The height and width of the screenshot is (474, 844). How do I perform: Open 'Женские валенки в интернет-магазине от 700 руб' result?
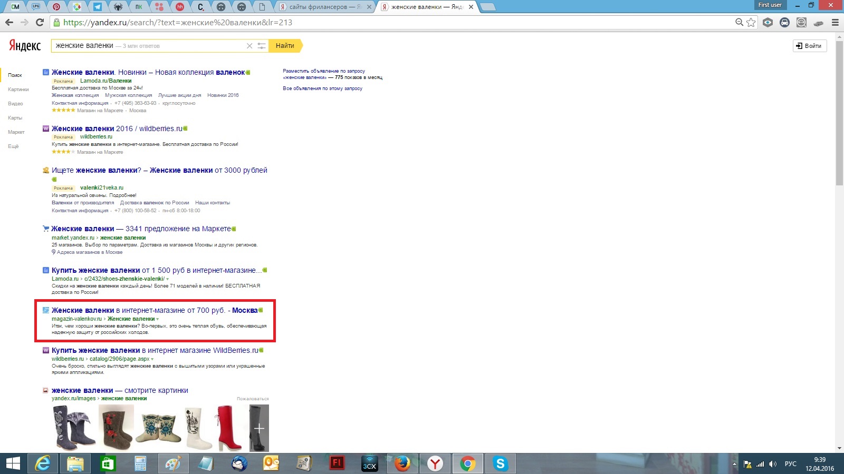click(155, 310)
